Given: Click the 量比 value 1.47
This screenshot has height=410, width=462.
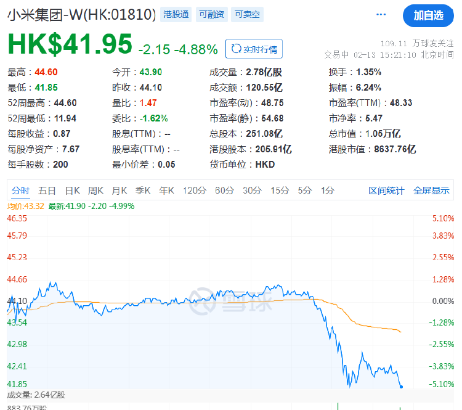Looking at the screenshot, I should [148, 102].
